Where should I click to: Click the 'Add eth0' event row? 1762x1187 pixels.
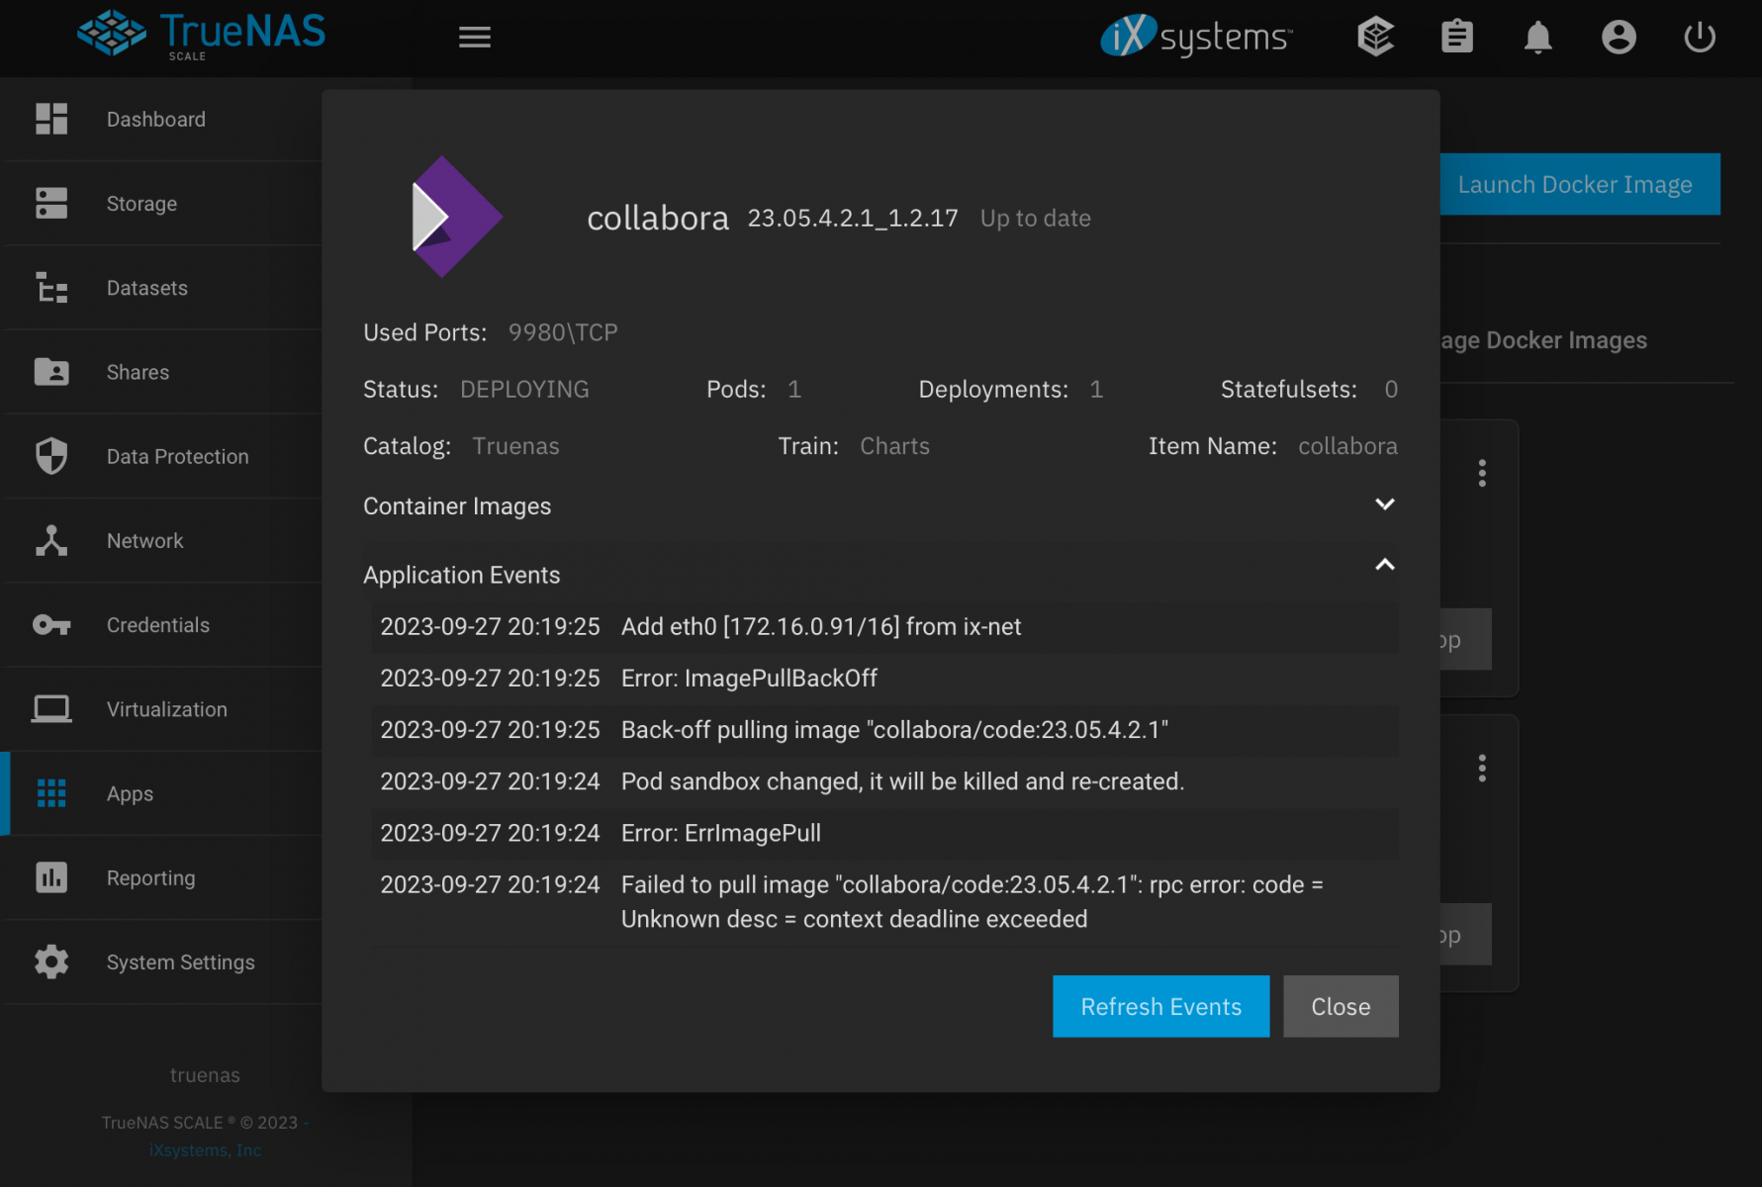pyautogui.click(x=885, y=627)
